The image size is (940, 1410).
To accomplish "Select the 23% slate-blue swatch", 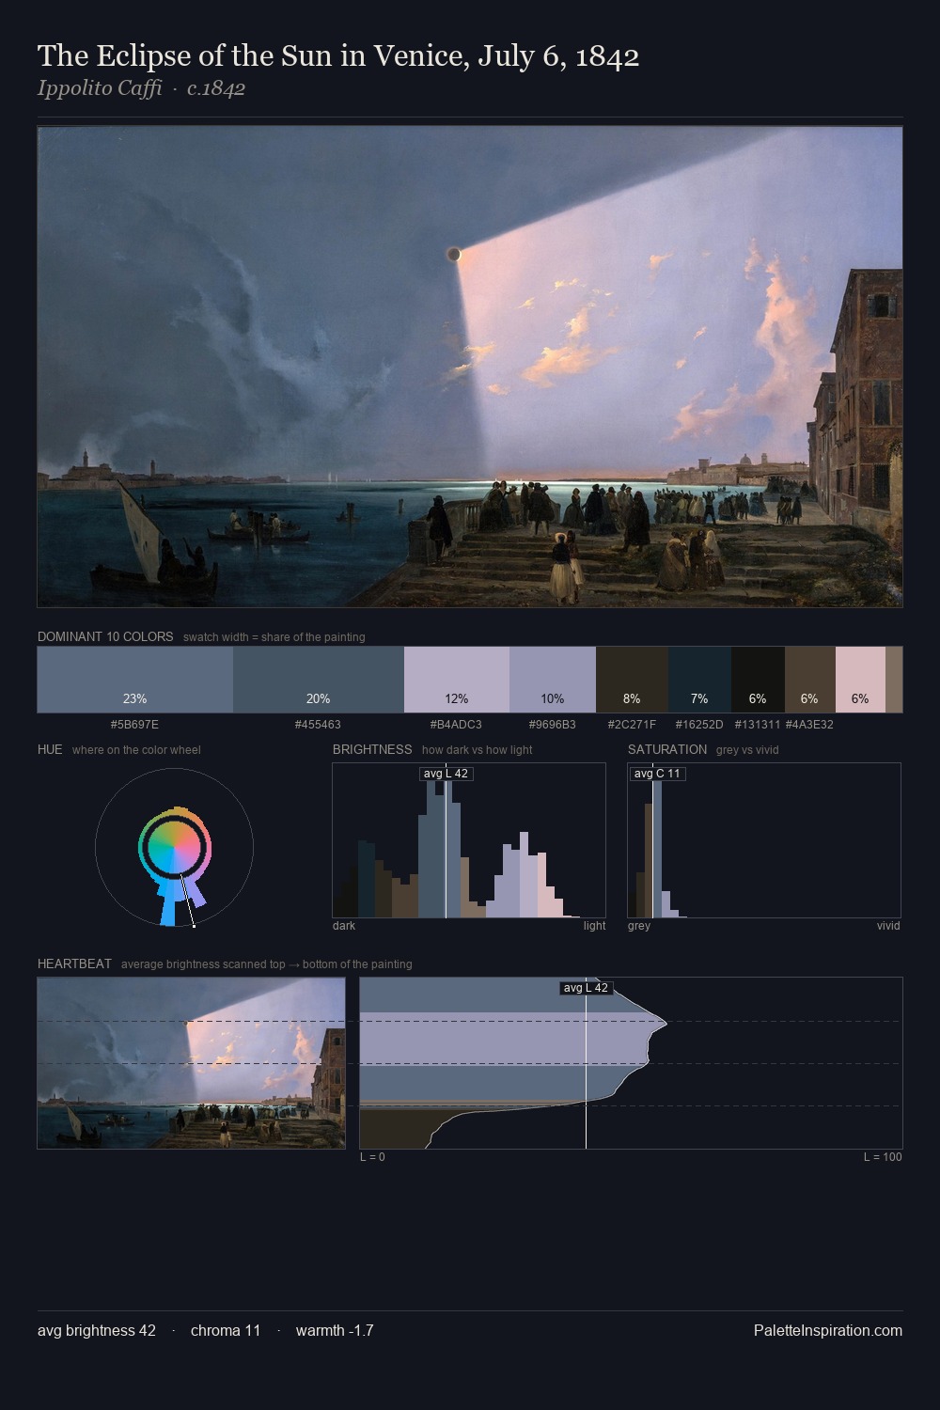I will tap(135, 680).
